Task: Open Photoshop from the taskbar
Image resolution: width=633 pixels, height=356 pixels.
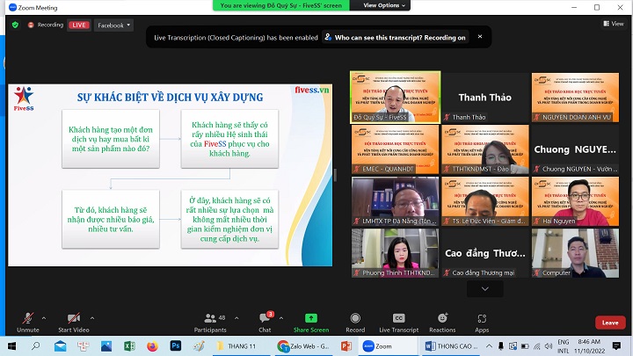Action: (x=176, y=346)
